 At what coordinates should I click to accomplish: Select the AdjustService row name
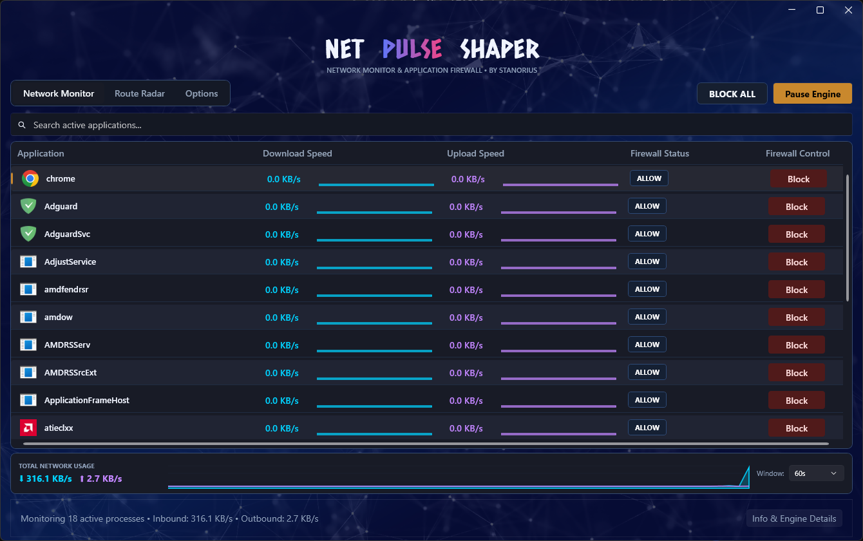coord(70,261)
